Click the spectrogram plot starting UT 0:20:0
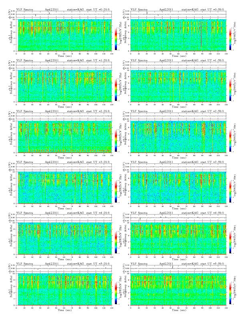The image size is (245, 317). click(x=64, y=35)
